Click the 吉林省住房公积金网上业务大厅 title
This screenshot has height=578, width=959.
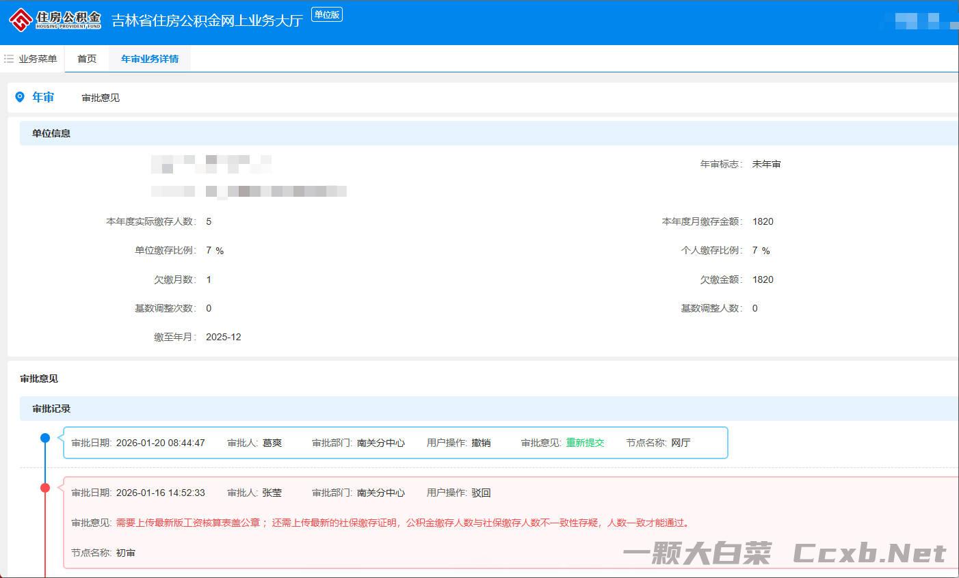coord(207,20)
